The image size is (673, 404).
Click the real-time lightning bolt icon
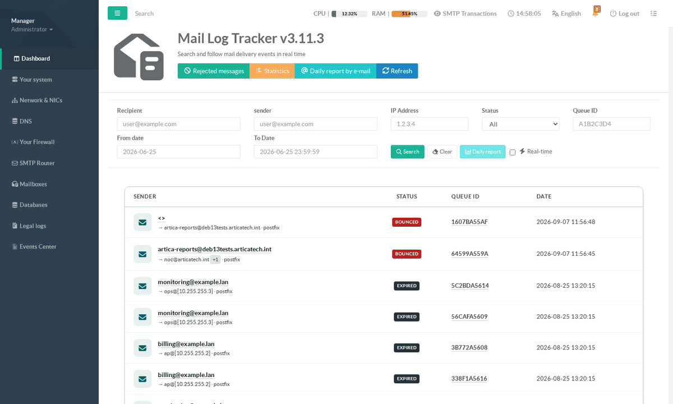522,151
